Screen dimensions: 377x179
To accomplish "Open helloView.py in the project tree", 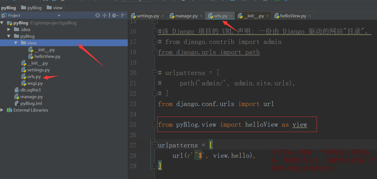I will click(47, 56).
